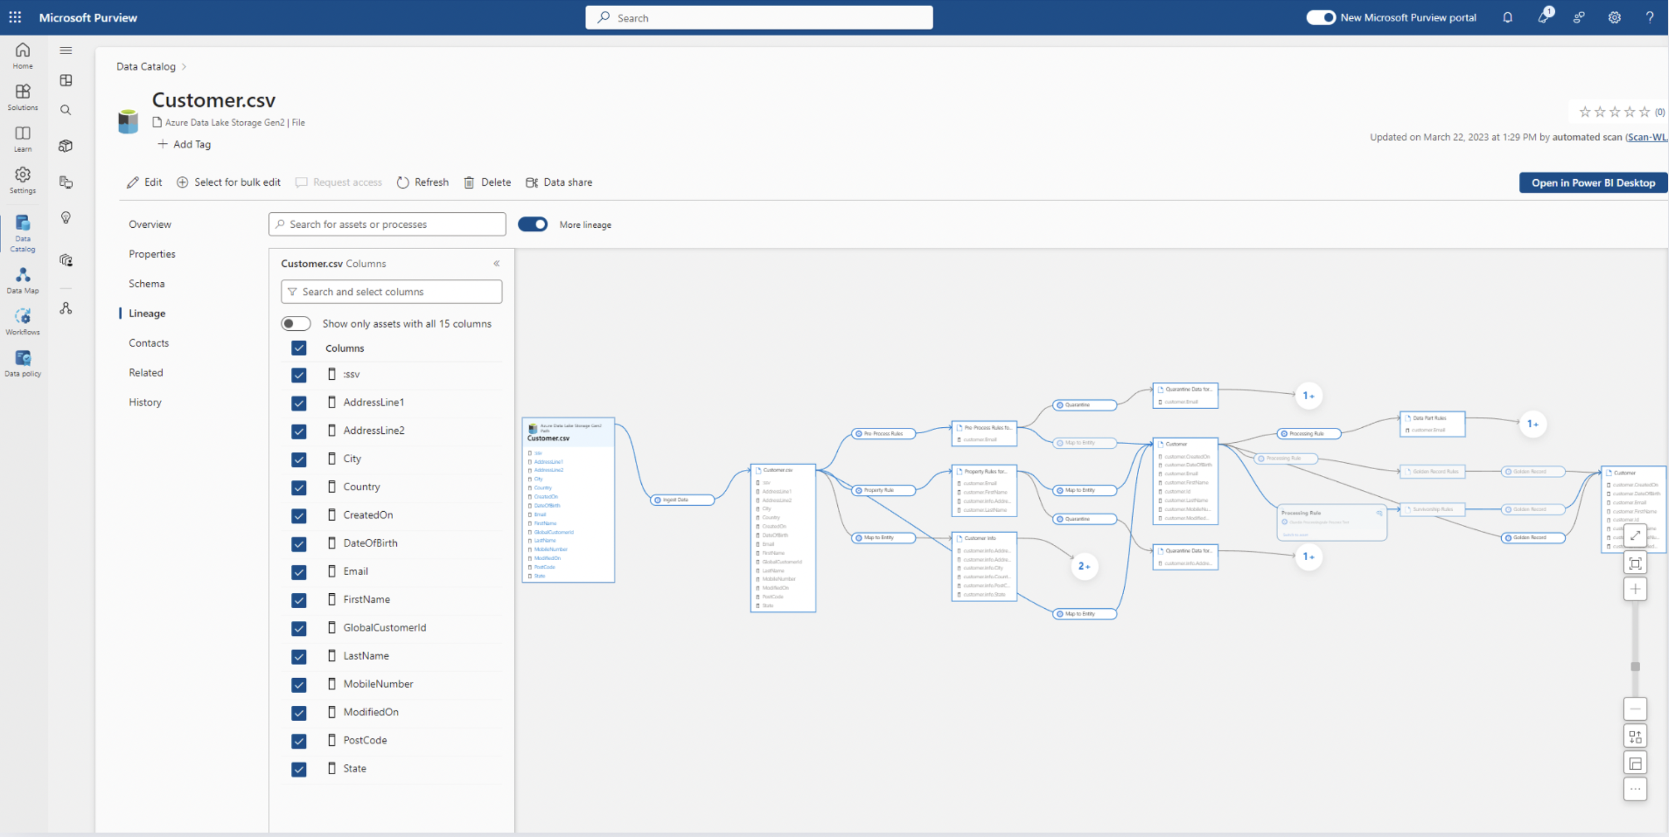The height and width of the screenshot is (837, 1669).
Task: Click the Search for assets or processes field
Action: tap(387, 224)
